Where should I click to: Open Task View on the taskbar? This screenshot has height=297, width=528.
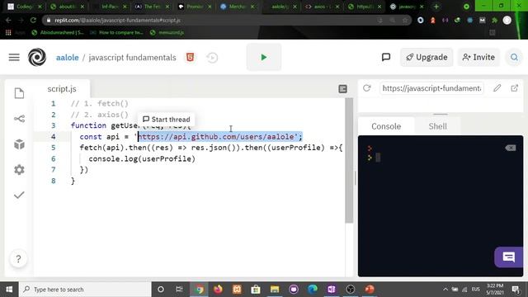click(x=179, y=290)
